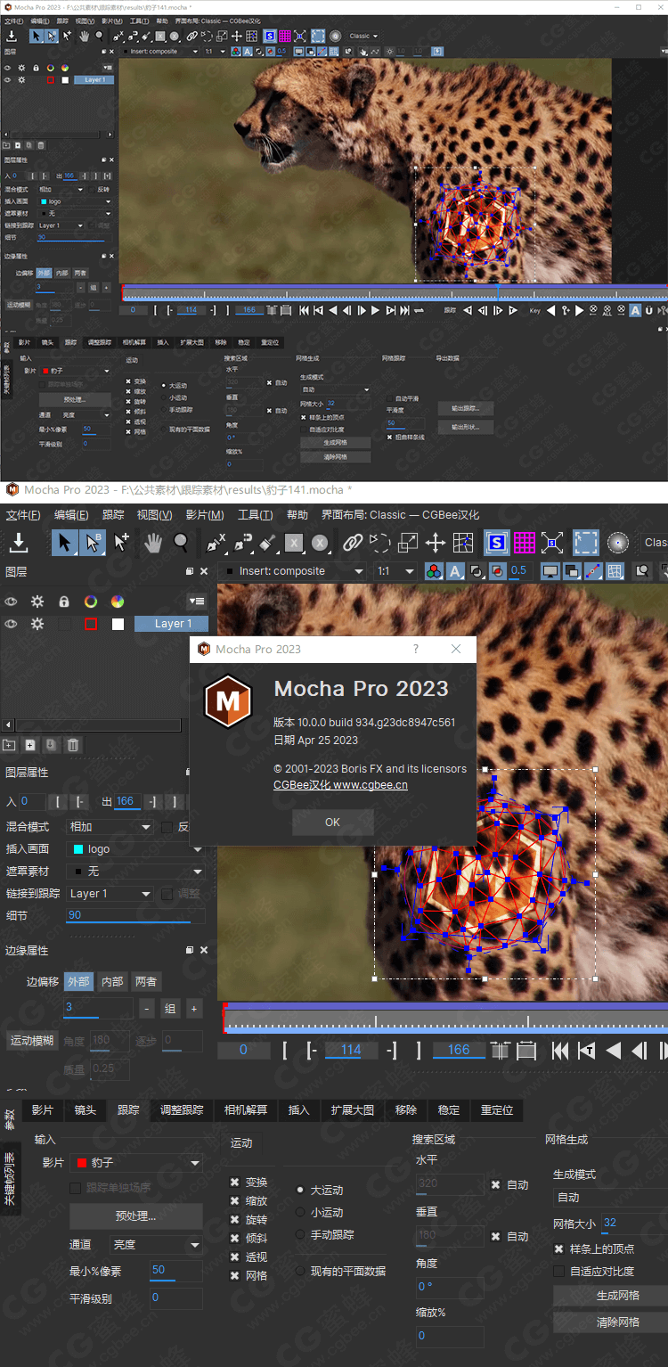Open layers panel options menu icon in enlarged view
The height and width of the screenshot is (1367, 668).
tap(197, 602)
